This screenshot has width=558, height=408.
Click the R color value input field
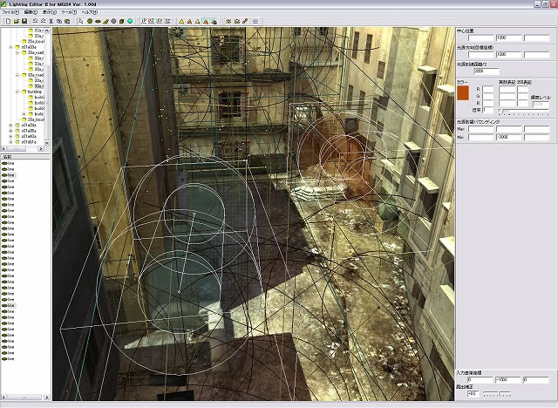pos(487,89)
